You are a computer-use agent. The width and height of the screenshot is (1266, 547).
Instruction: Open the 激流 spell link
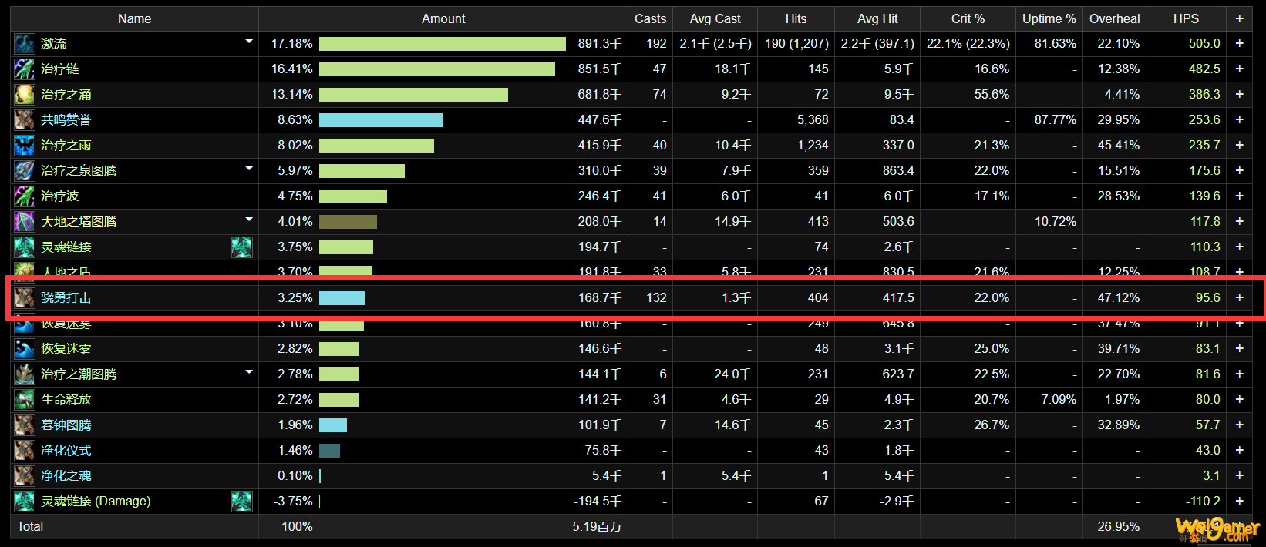54,44
